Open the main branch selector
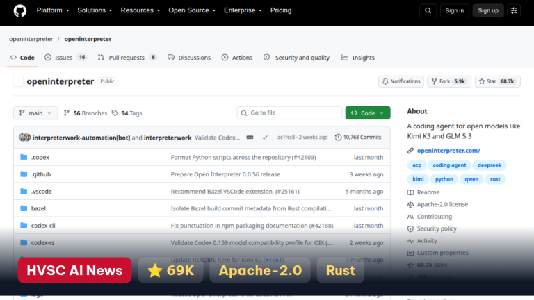Image resolution: width=534 pixels, height=300 pixels. tap(35, 113)
